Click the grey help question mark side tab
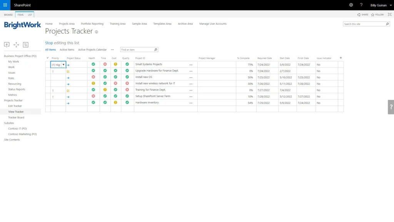 (391, 107)
